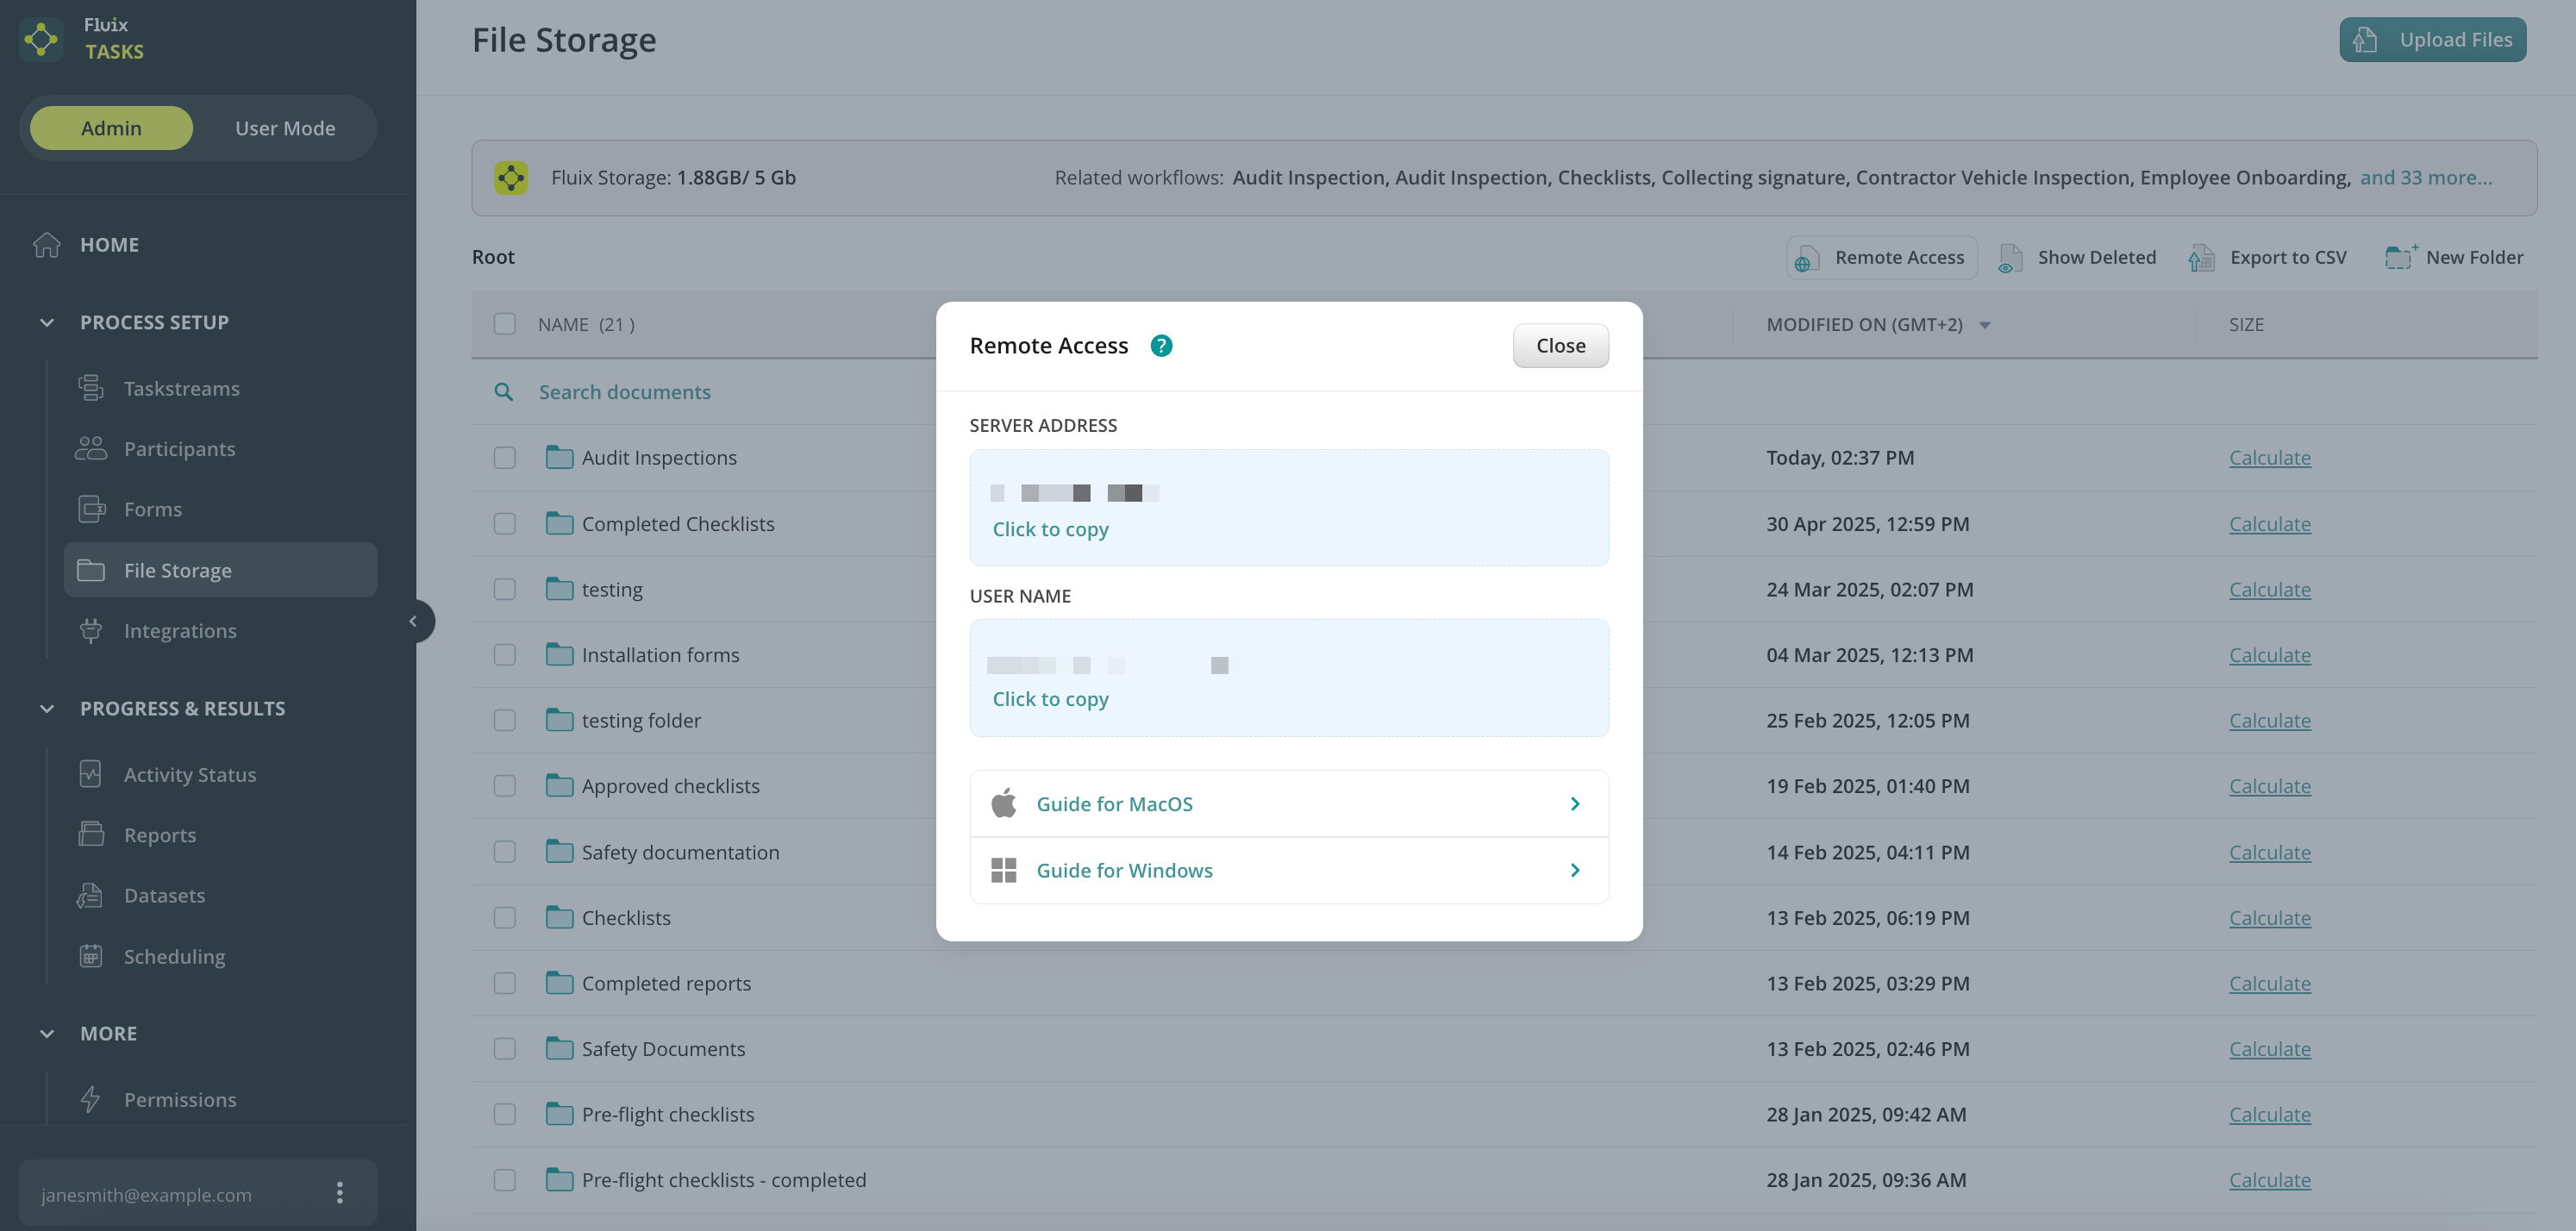The image size is (2576, 1231).
Task: Open the Guide for MacOS chevron
Action: pyautogui.click(x=1574, y=804)
